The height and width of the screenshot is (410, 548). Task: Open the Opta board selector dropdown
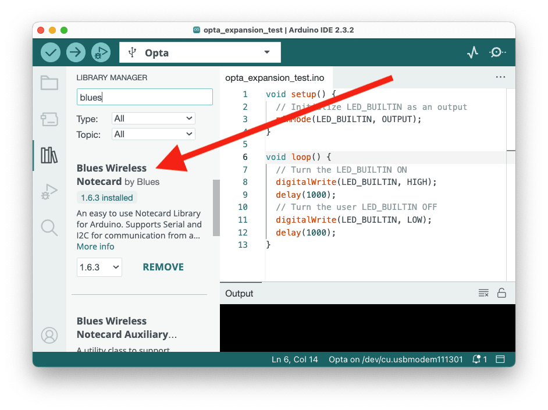[x=200, y=52]
